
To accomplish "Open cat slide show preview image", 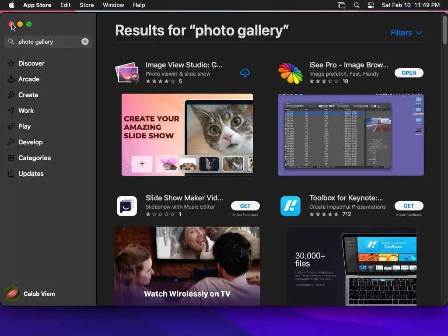I will pos(187,135).
